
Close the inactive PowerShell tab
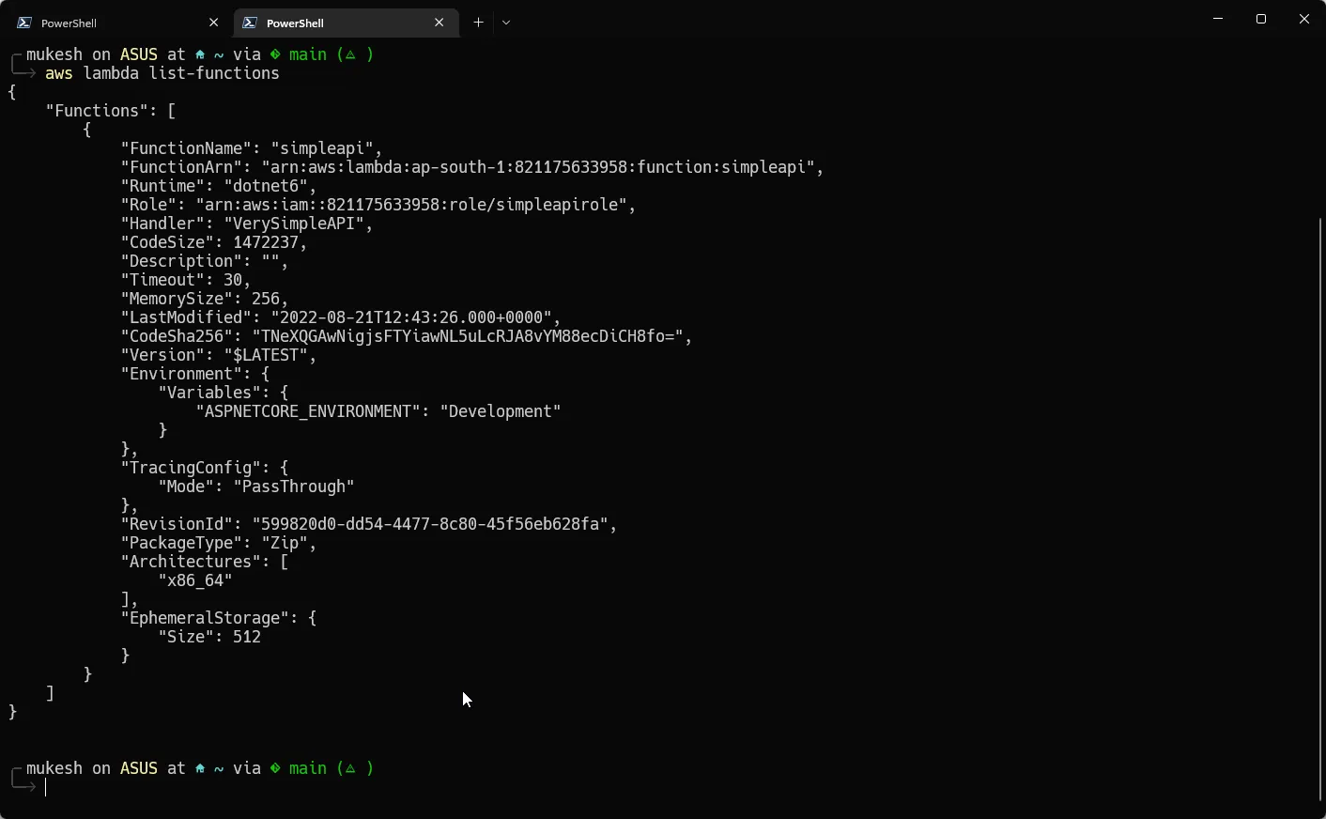(x=213, y=22)
